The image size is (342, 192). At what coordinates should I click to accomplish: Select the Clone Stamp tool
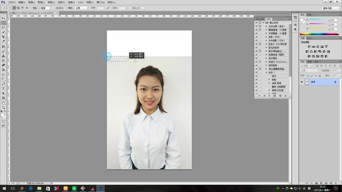(3, 55)
